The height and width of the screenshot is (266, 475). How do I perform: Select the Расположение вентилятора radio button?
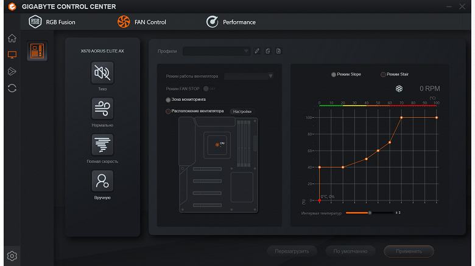[x=168, y=111]
